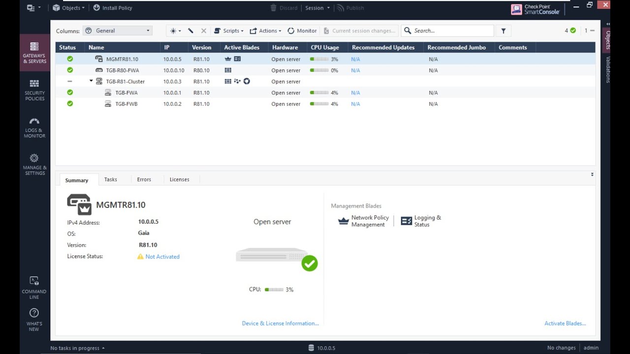Image resolution: width=630 pixels, height=354 pixels.
Task: Click green status check for MGMTR81.10 row
Action: (x=70, y=59)
